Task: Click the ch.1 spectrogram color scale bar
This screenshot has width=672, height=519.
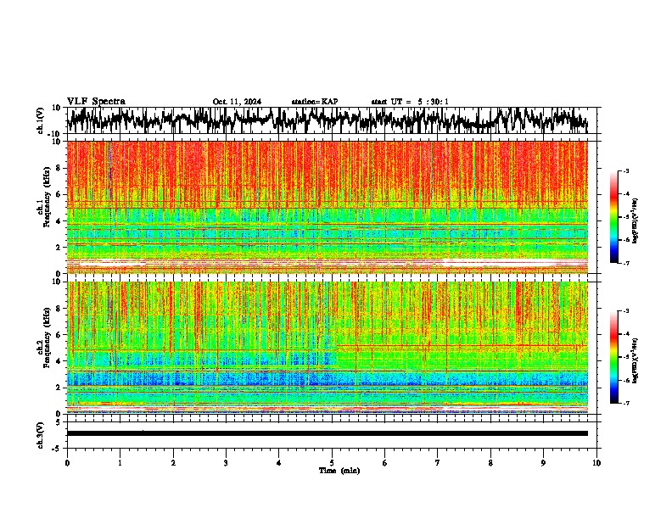Action: pos(613,217)
